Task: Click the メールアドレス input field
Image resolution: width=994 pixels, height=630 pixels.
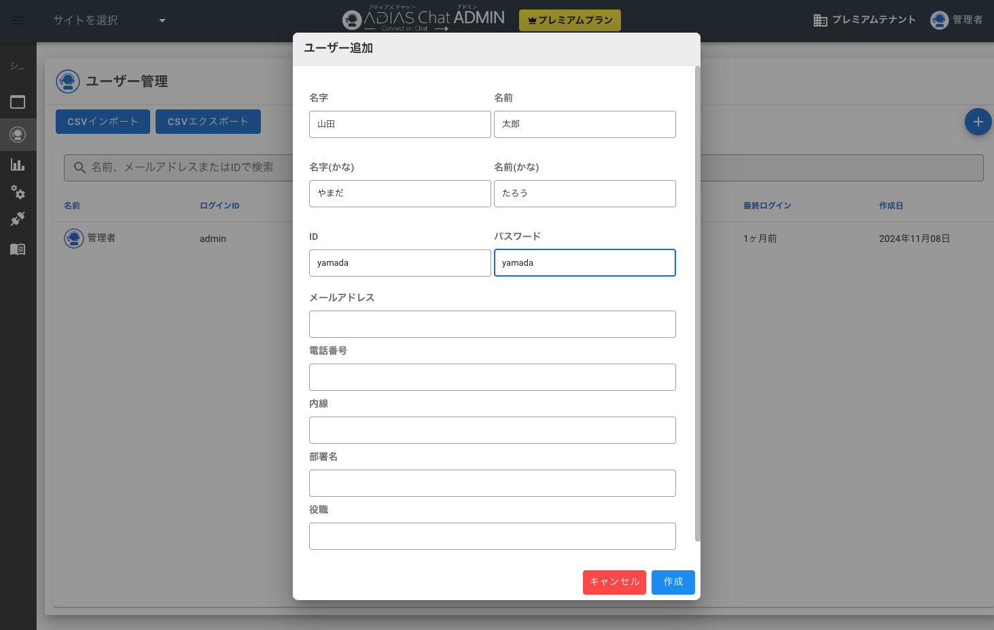Action: click(492, 324)
